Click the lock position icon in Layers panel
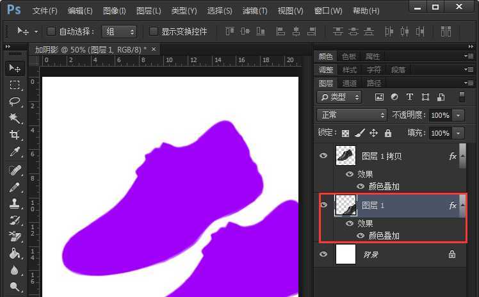The image size is (479, 297). click(374, 133)
